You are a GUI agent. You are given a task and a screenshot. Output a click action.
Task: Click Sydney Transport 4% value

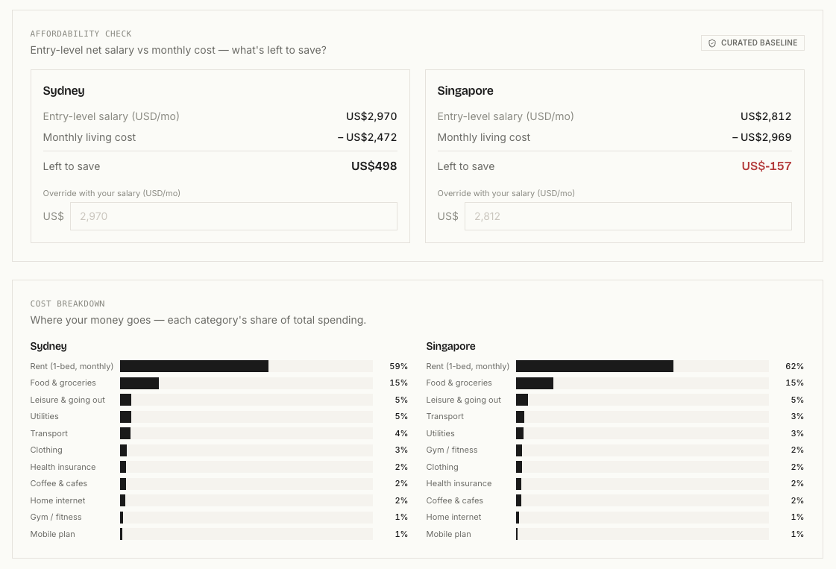401,433
